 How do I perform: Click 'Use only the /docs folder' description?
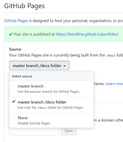tap(51, 107)
